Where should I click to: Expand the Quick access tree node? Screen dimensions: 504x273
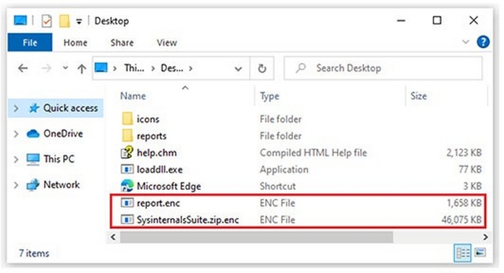coord(16,108)
